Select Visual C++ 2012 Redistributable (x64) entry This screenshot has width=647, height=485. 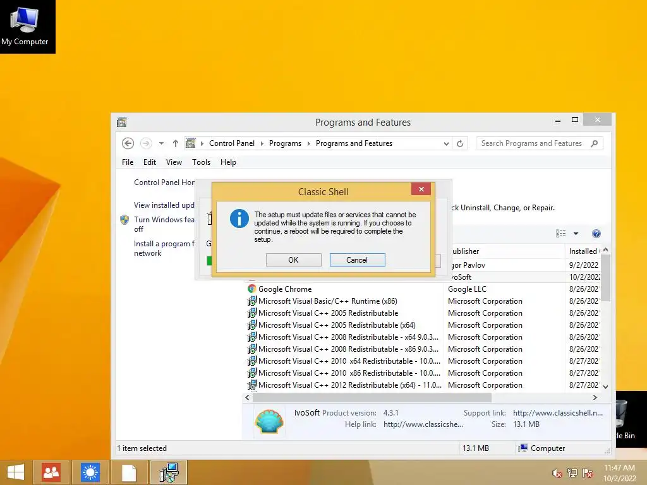point(349,385)
